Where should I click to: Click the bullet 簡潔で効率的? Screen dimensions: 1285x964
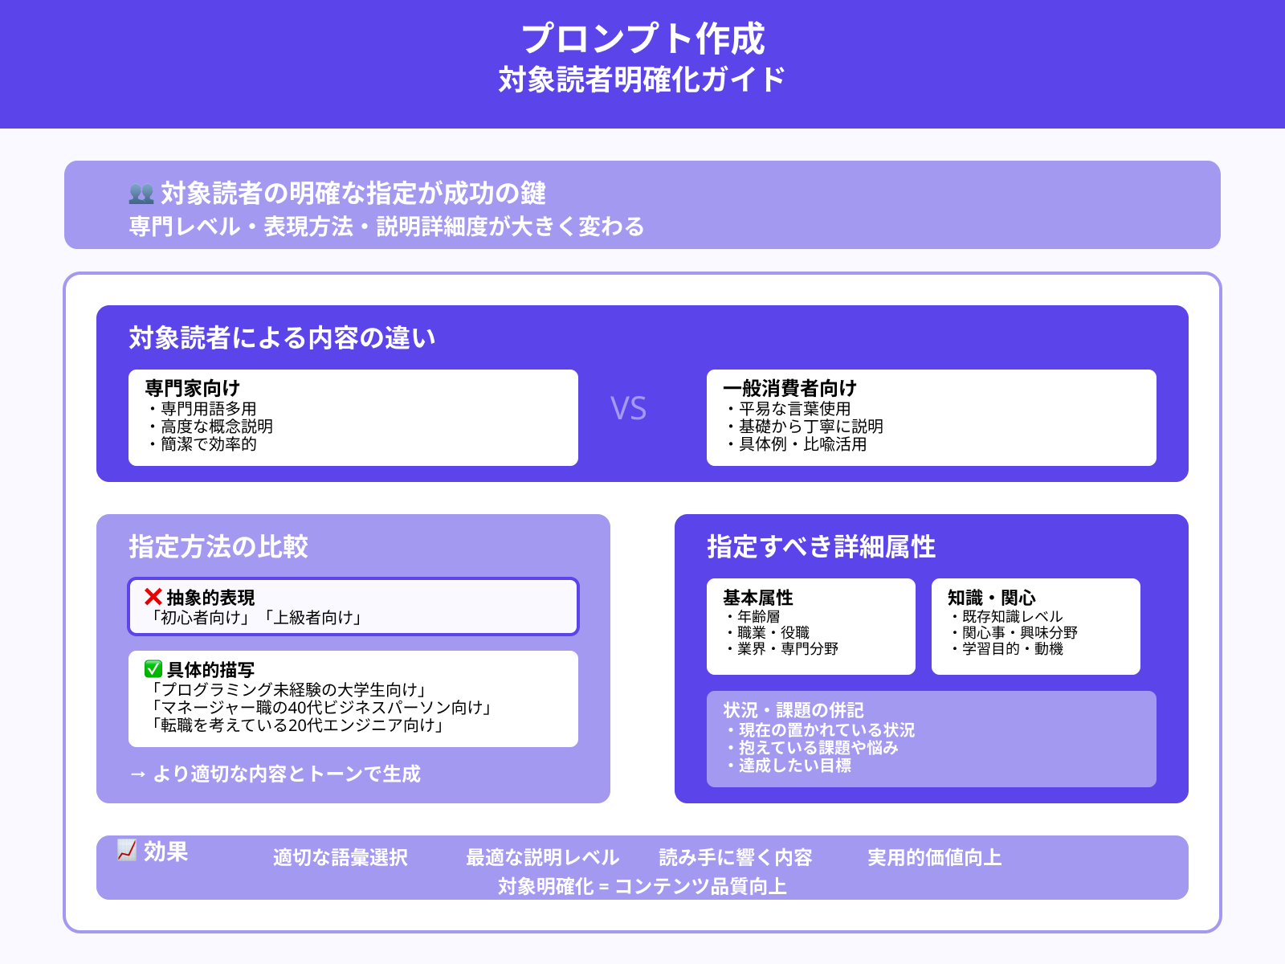tap(201, 444)
